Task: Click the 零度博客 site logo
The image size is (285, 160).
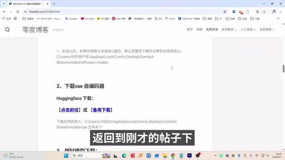Action: [36, 30]
